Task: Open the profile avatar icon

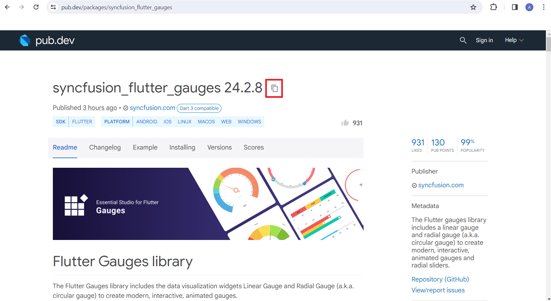Action: 529,7
